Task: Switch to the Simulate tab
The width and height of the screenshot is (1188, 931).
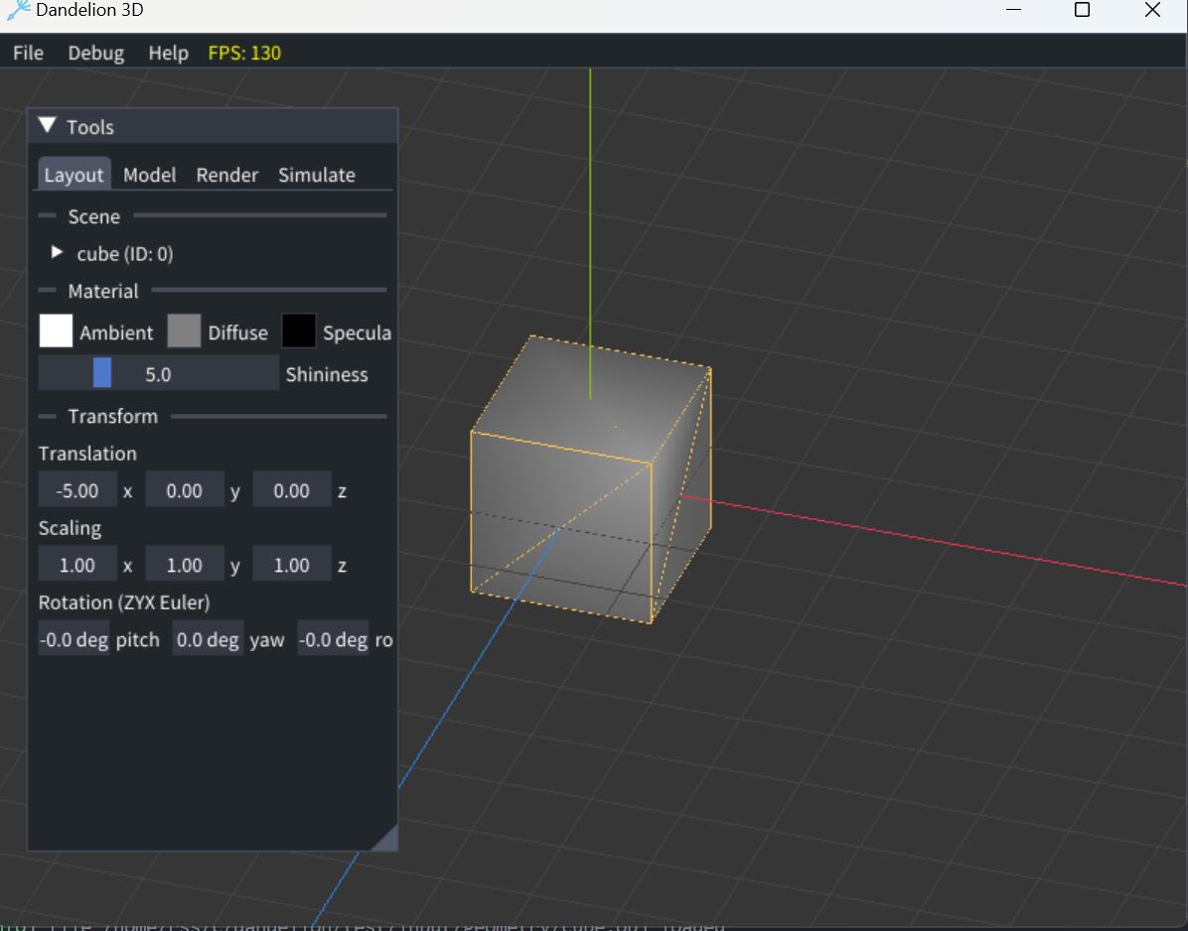Action: tap(317, 175)
